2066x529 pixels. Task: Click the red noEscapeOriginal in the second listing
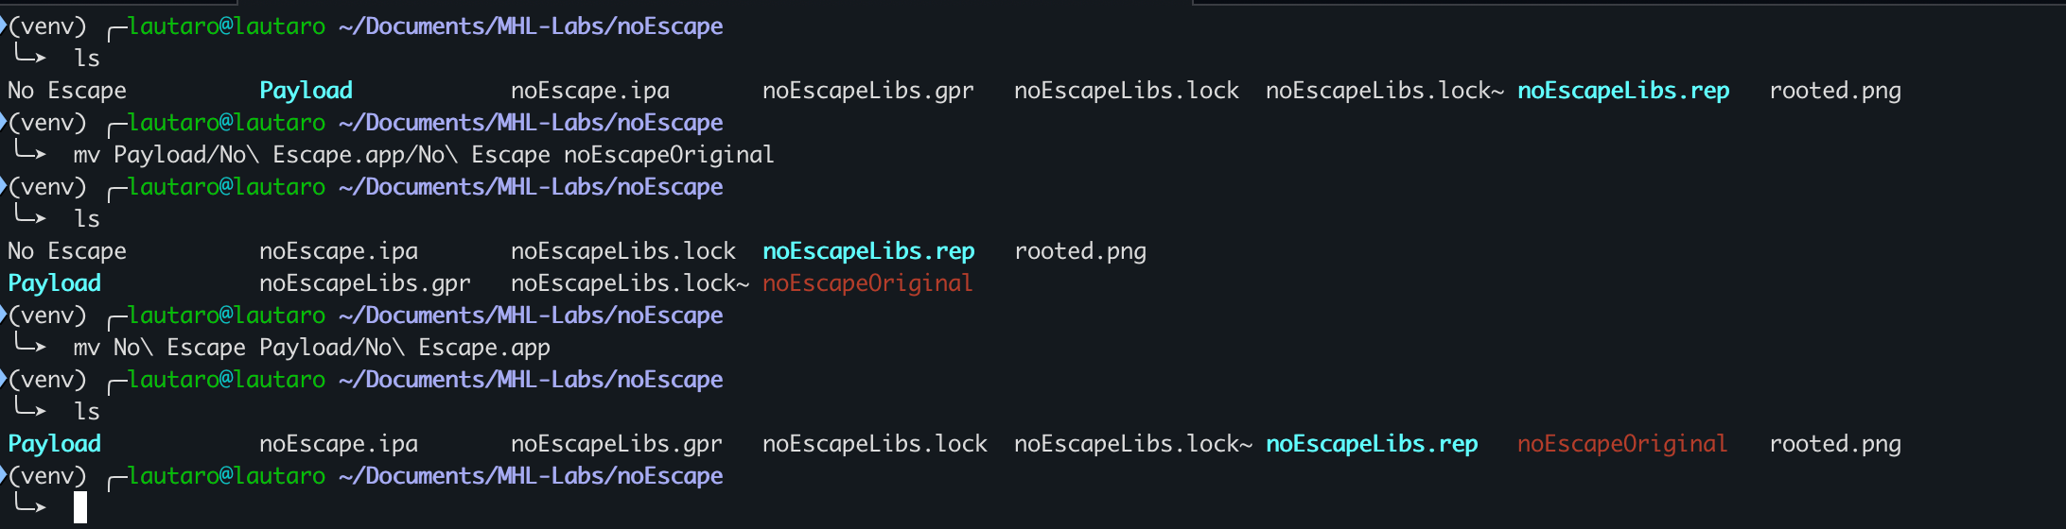[867, 283]
